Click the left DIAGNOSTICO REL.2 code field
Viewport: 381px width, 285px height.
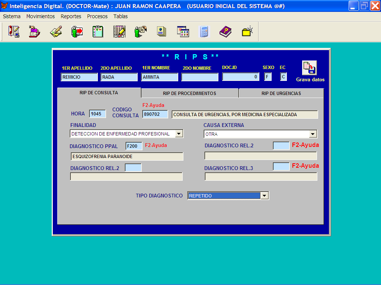point(133,168)
